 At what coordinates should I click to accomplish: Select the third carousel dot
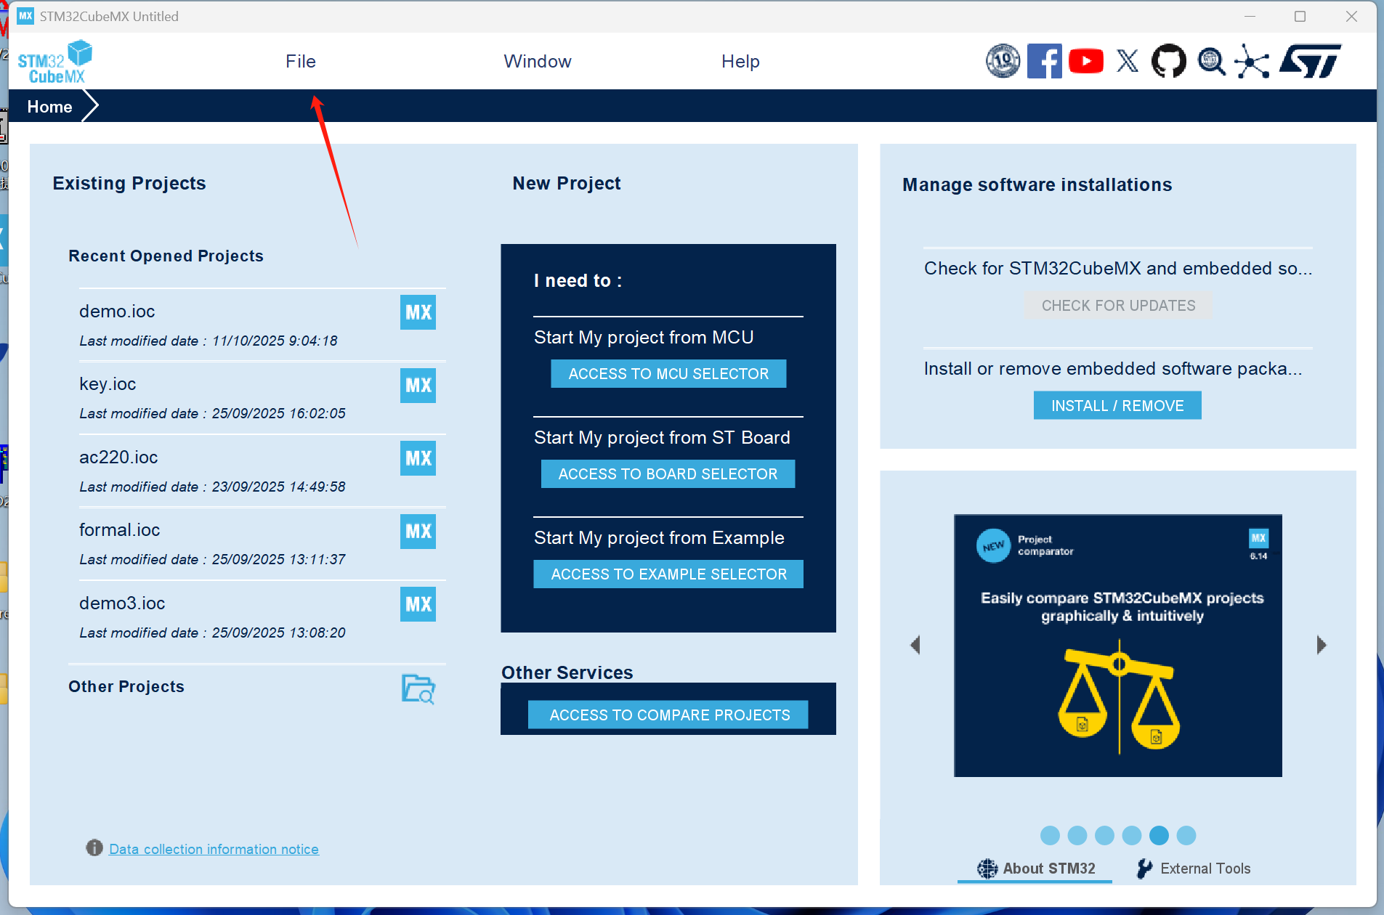click(1104, 836)
